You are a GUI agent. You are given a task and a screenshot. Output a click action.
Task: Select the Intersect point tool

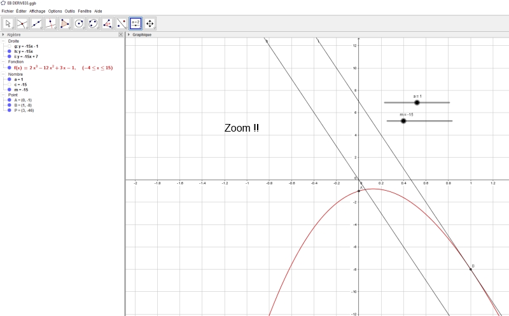point(22,24)
